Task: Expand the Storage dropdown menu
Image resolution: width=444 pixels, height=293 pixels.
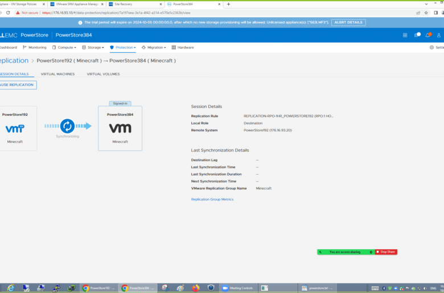Action: pyautogui.click(x=93, y=48)
